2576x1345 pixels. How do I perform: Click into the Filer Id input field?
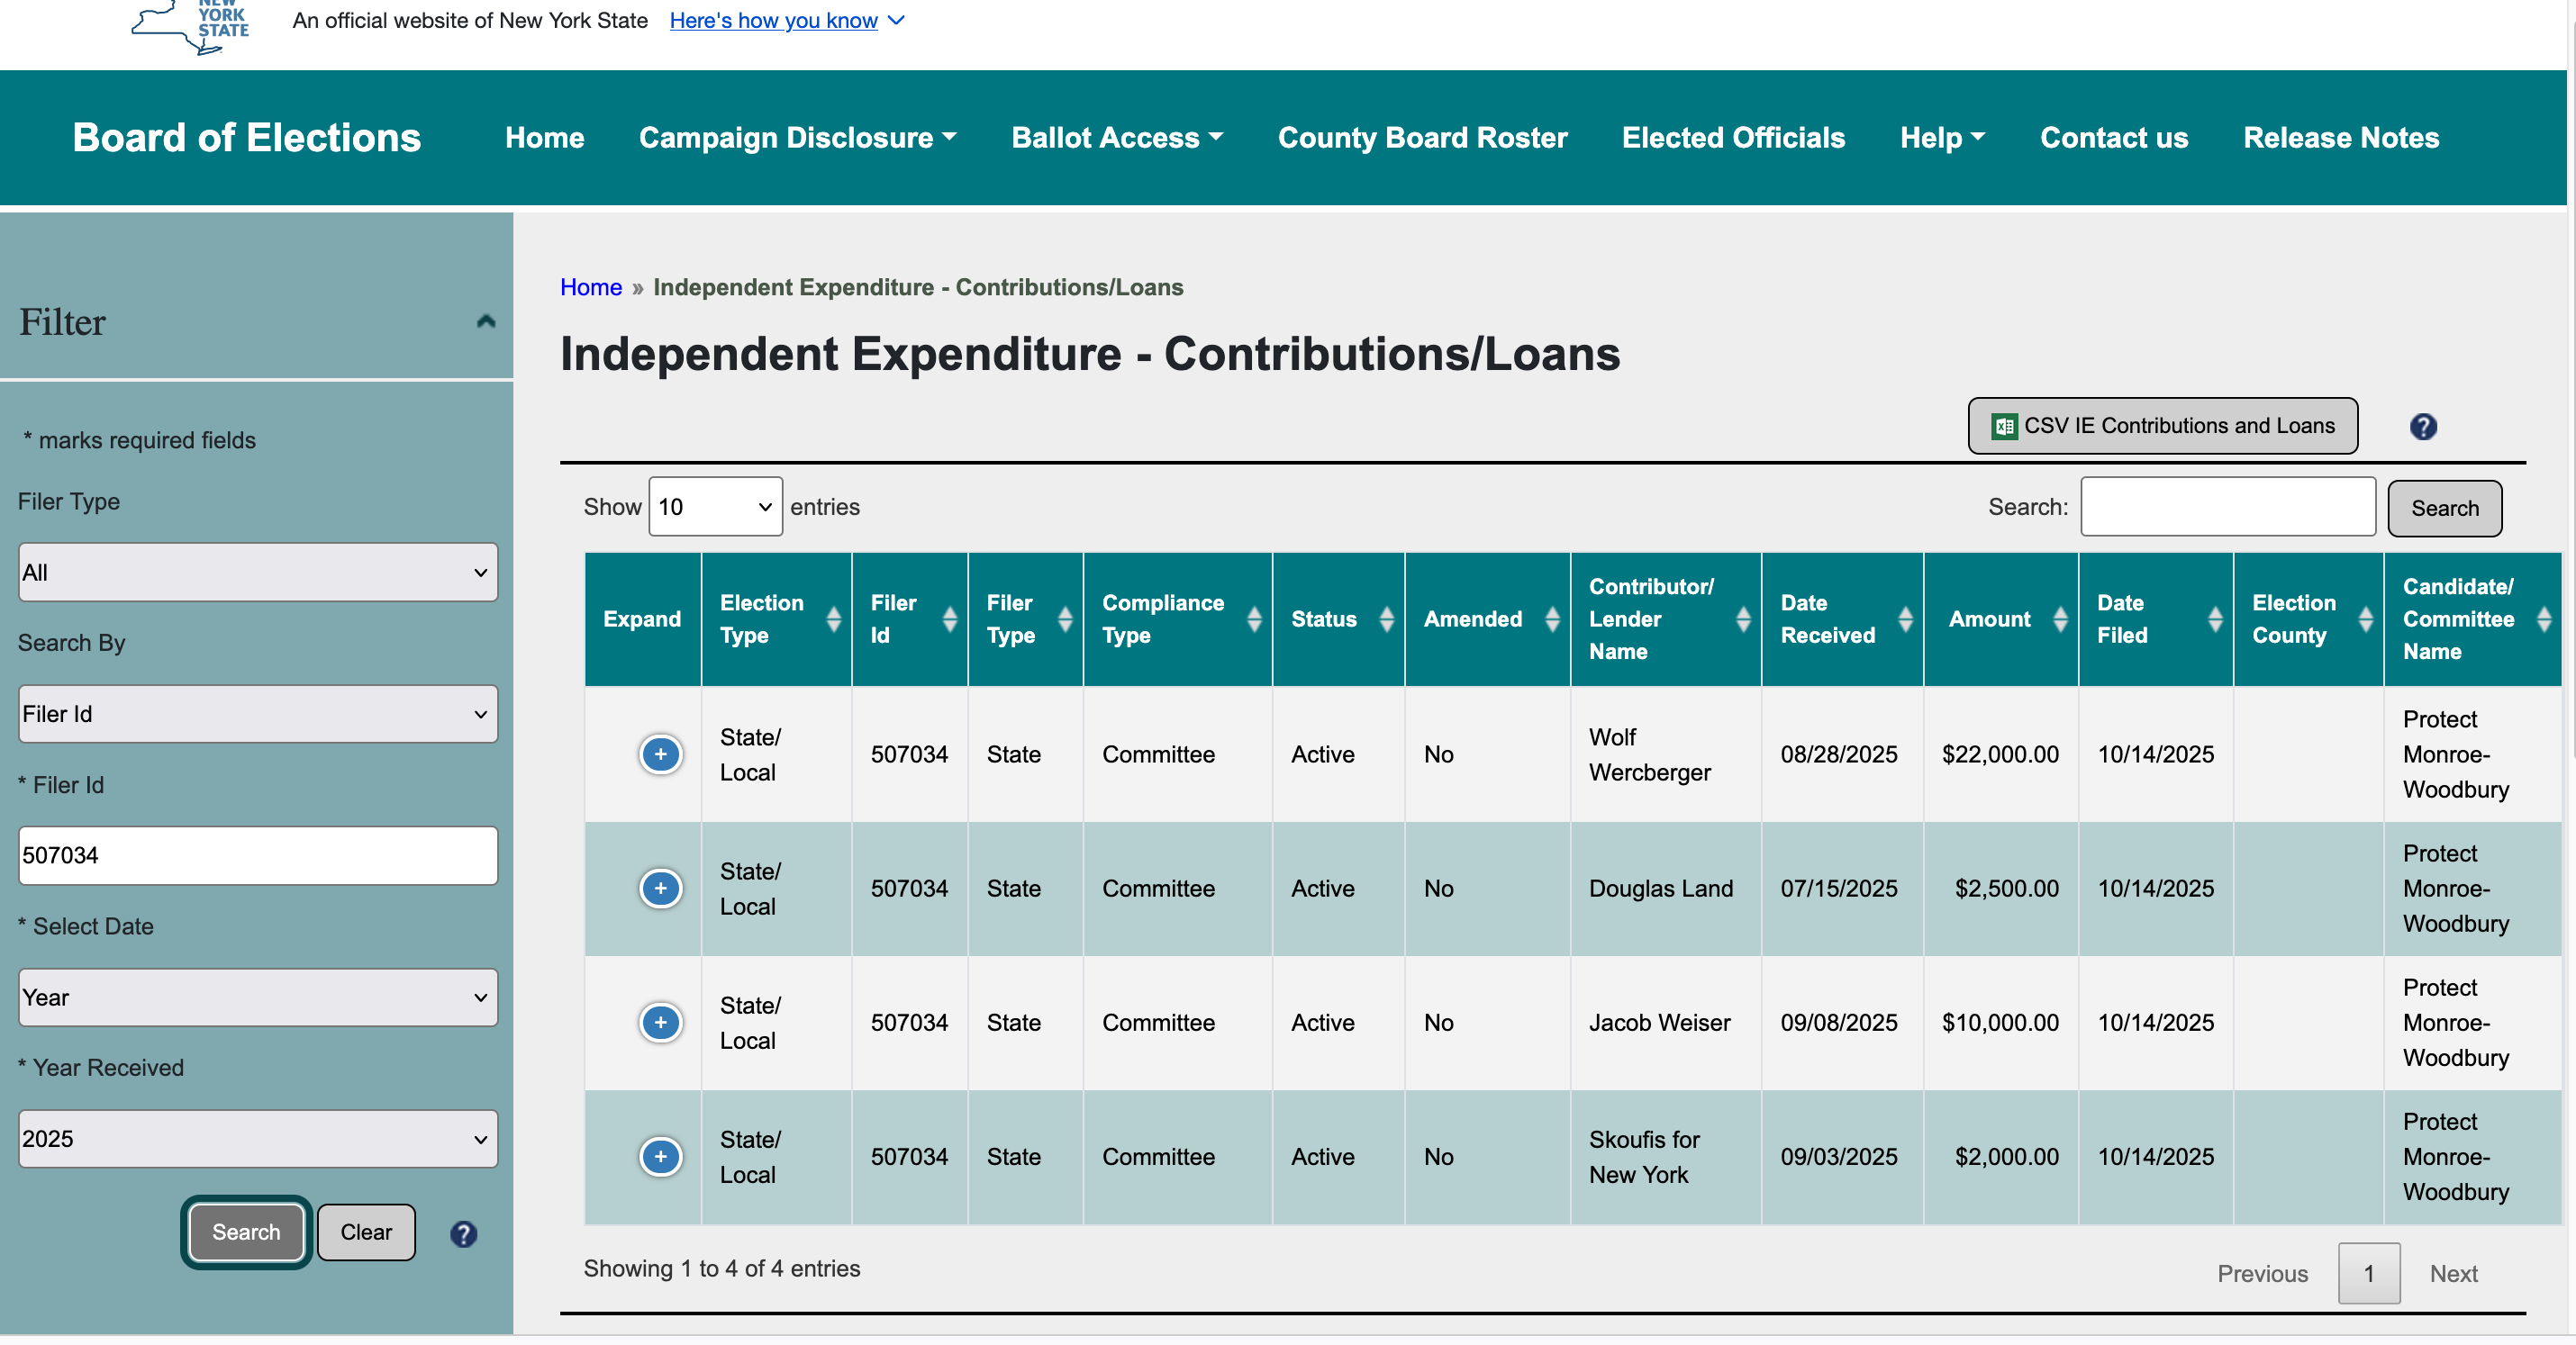point(258,855)
